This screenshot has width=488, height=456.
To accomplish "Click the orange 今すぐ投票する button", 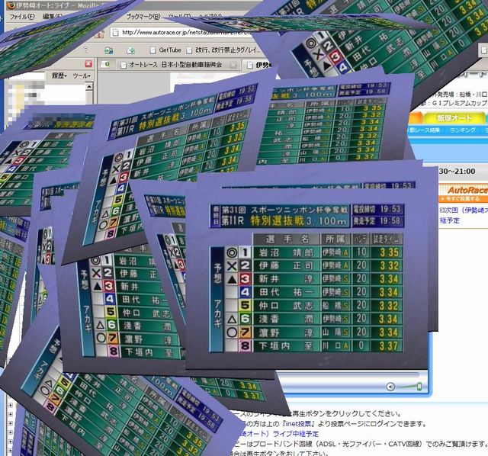I will (x=463, y=198).
